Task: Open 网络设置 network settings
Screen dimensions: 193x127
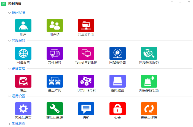Action: coord(23,53)
